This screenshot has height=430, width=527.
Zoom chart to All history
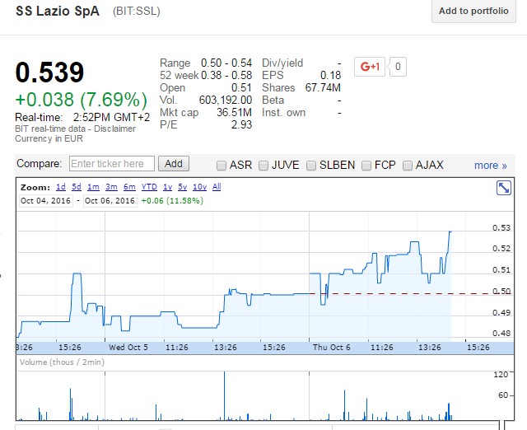[217, 187]
